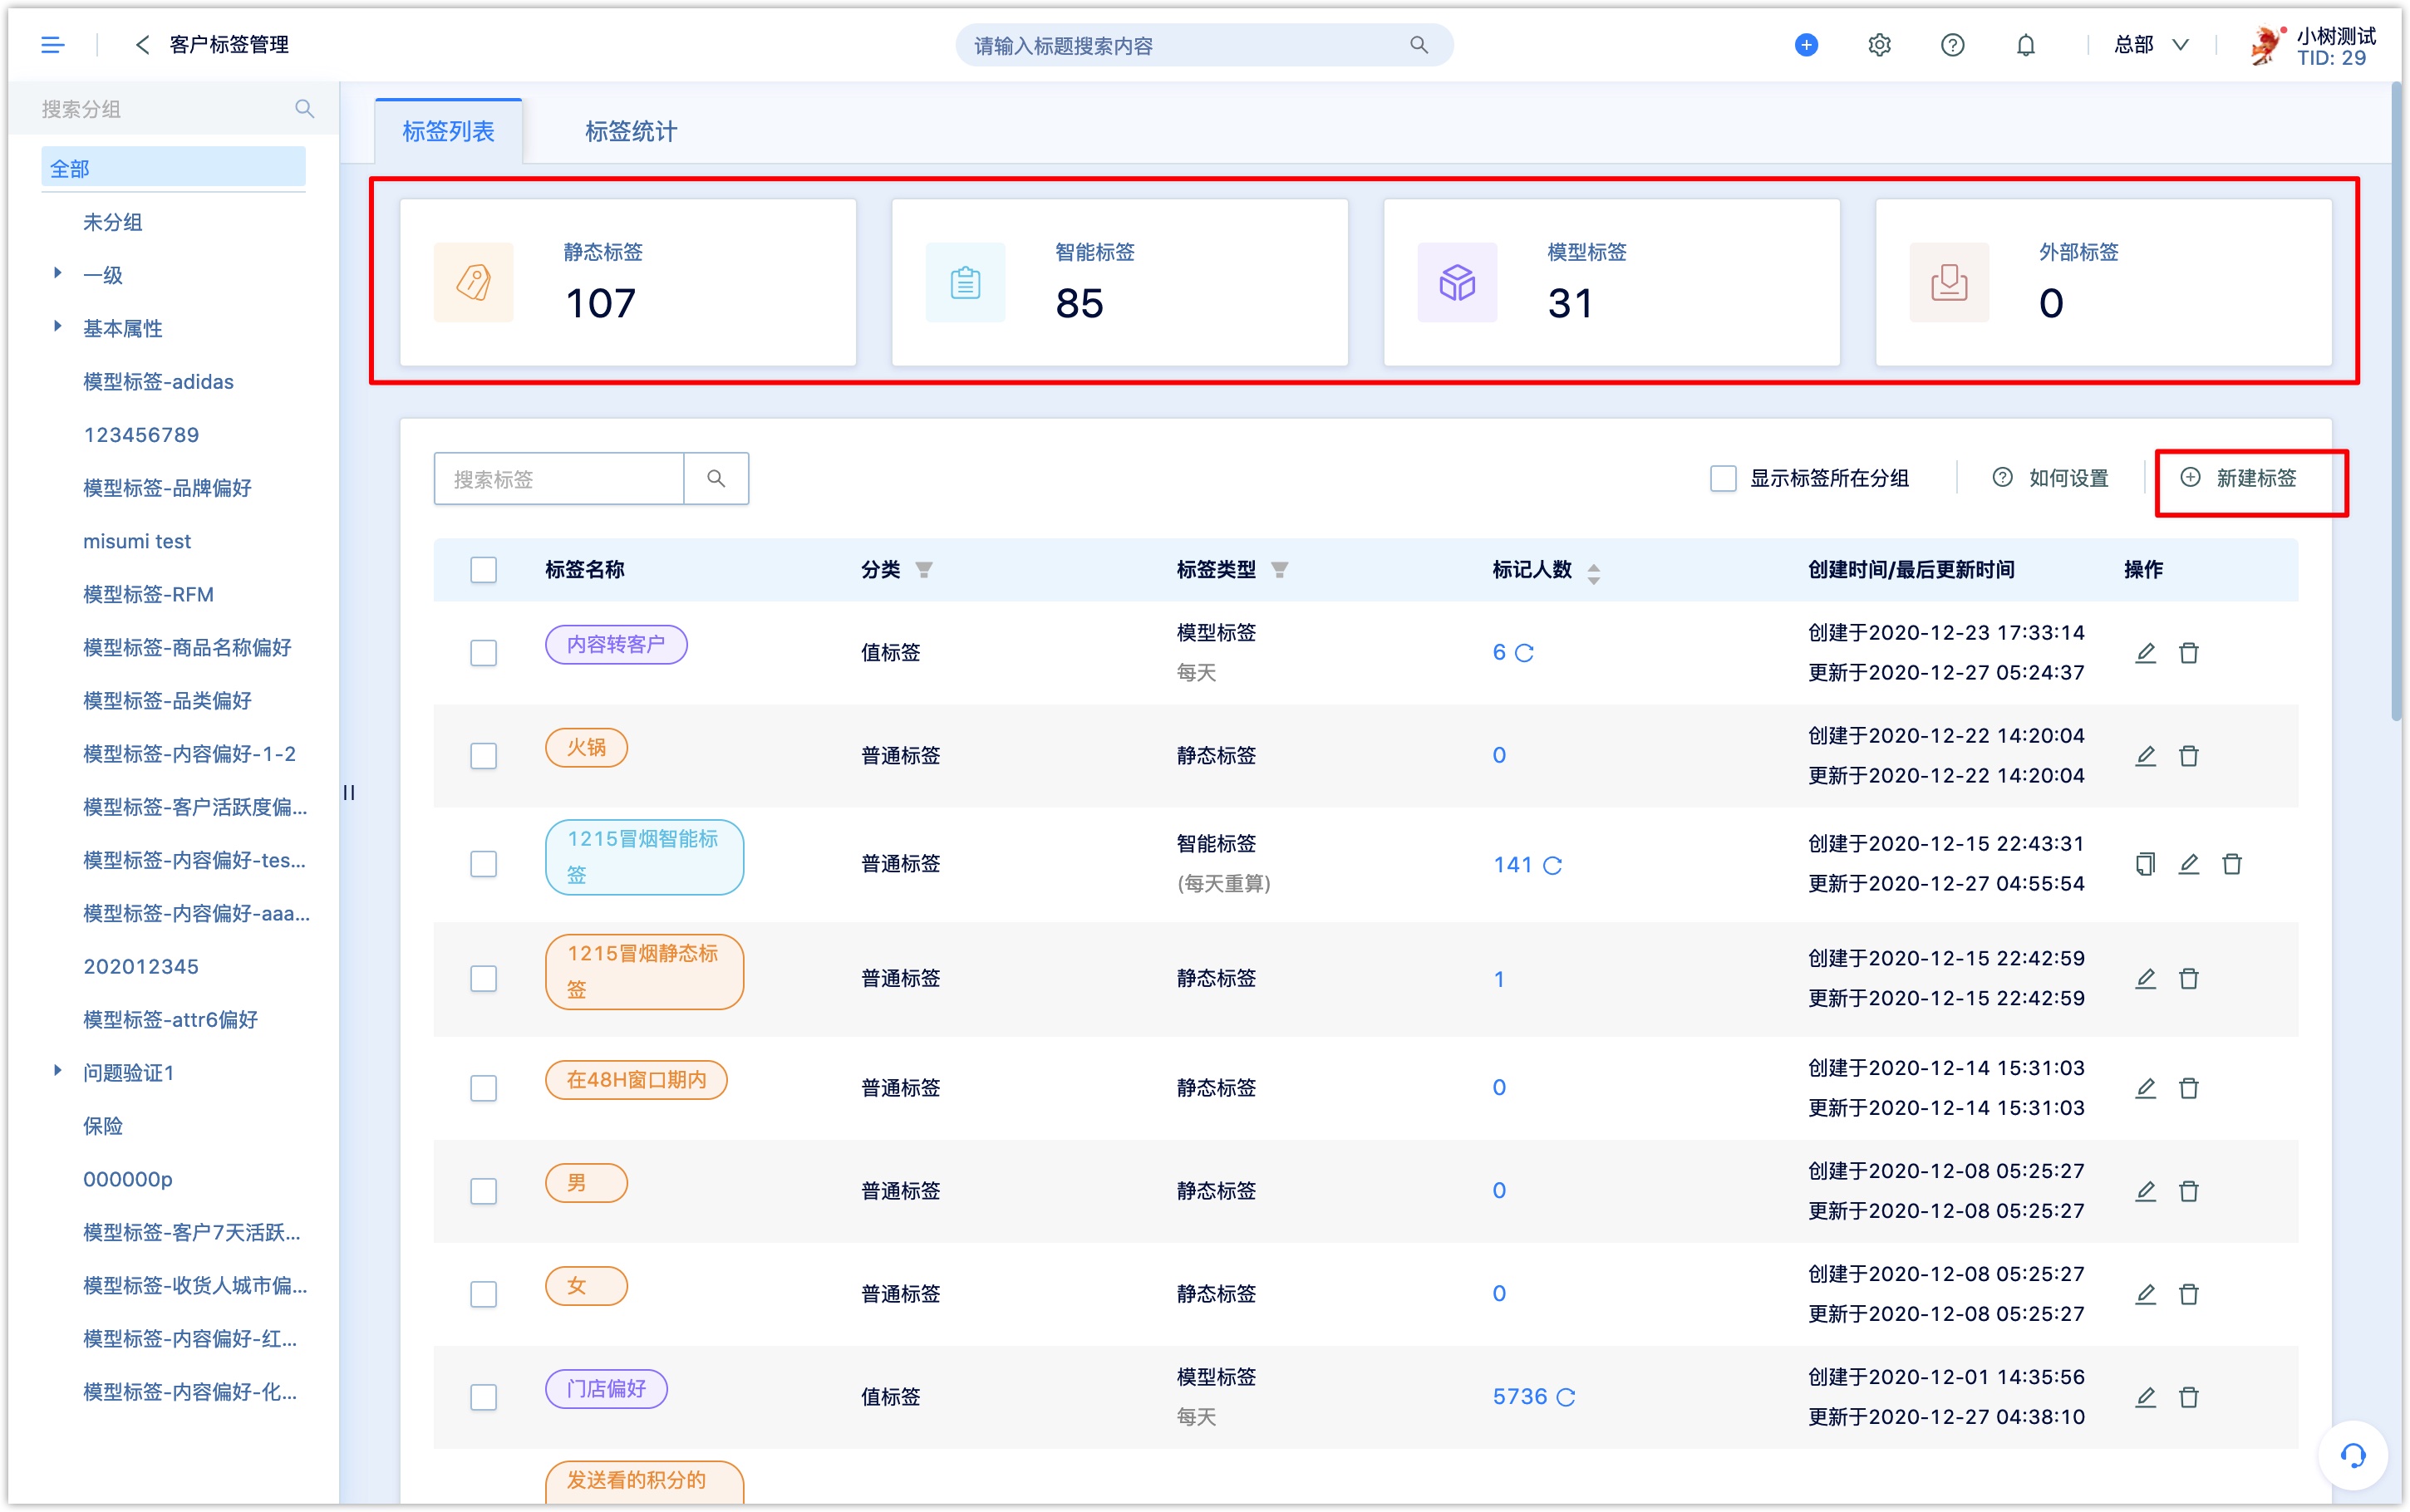This screenshot has height=1512, width=2410.
Task: Focus the 搜索标签 input field
Action: 559,479
